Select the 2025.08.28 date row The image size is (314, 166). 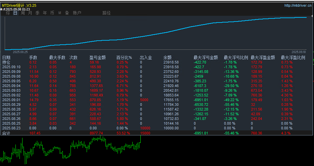point(11,109)
